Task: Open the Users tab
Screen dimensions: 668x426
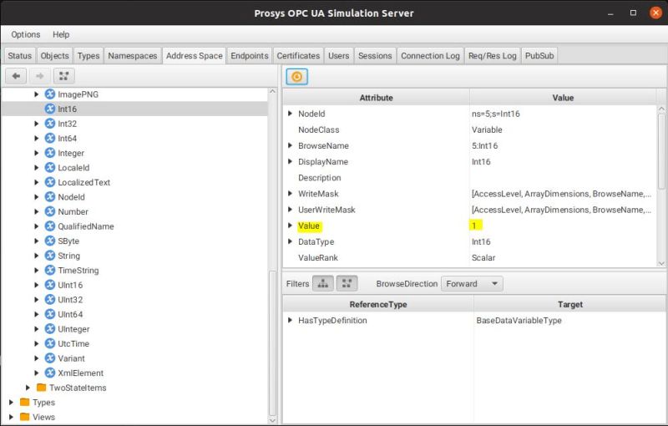Action: tap(339, 56)
